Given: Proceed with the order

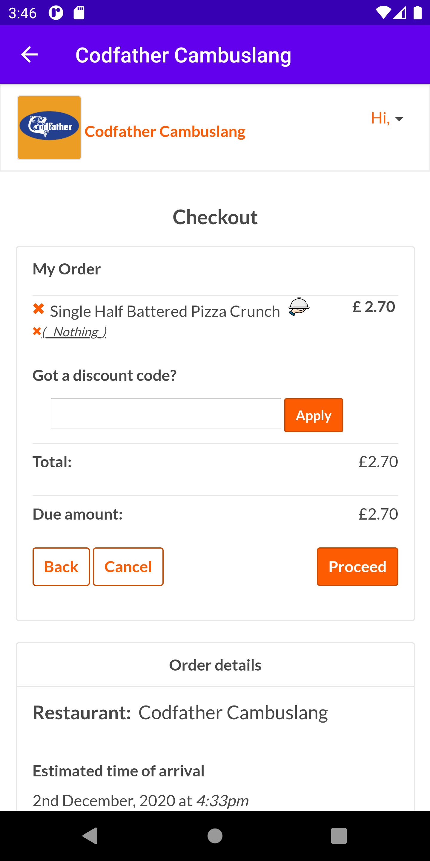Looking at the screenshot, I should coord(357,567).
